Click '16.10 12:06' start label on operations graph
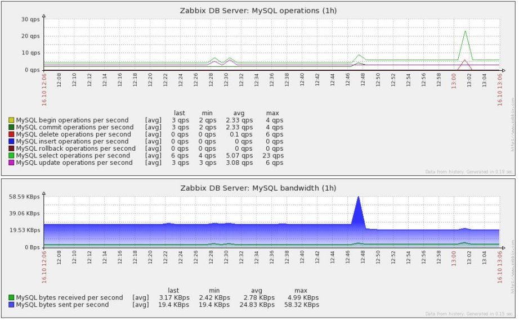The width and height of the screenshot is (519, 321). pyautogui.click(x=44, y=89)
